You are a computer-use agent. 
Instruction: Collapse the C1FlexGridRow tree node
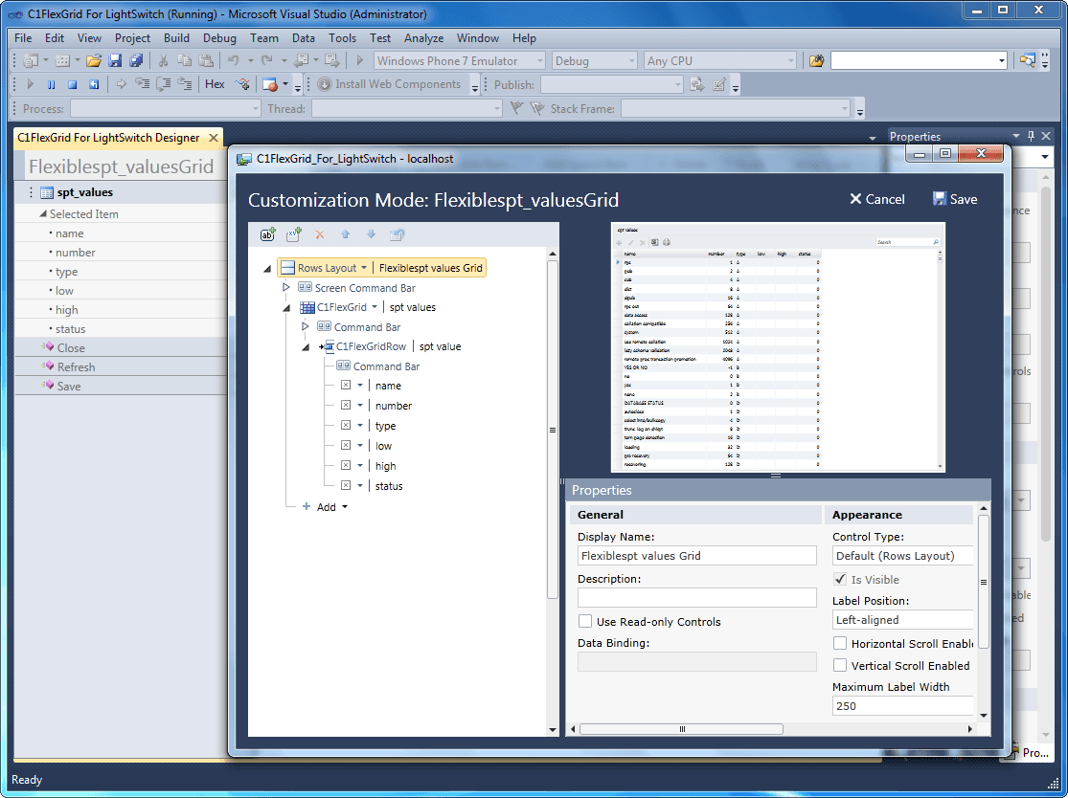coord(306,347)
